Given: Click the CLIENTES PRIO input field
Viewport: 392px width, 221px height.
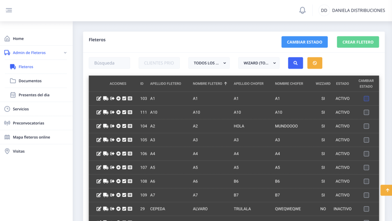Looking at the screenshot, I should pyautogui.click(x=159, y=63).
